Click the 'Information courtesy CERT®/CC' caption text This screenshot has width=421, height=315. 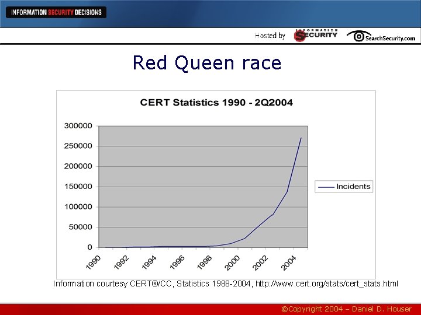112,283
